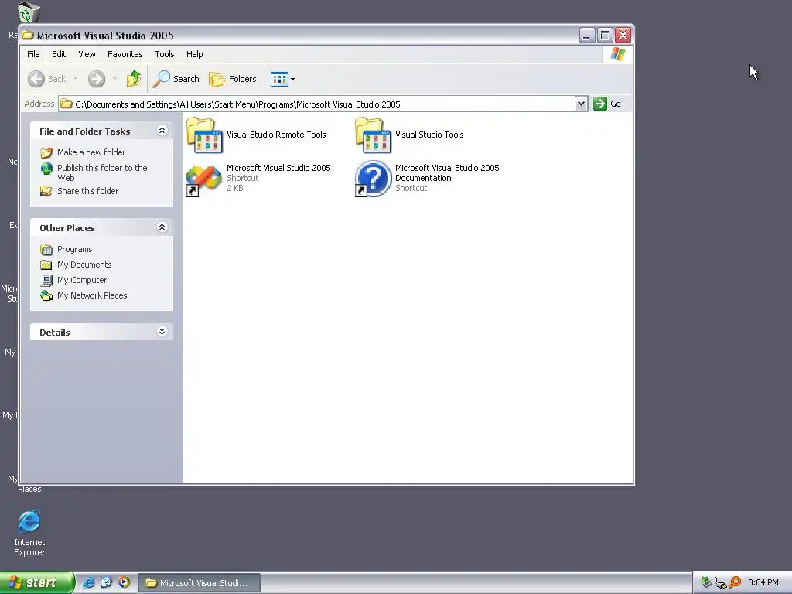
Task: Open My Computer from Other Places
Action: click(x=82, y=280)
